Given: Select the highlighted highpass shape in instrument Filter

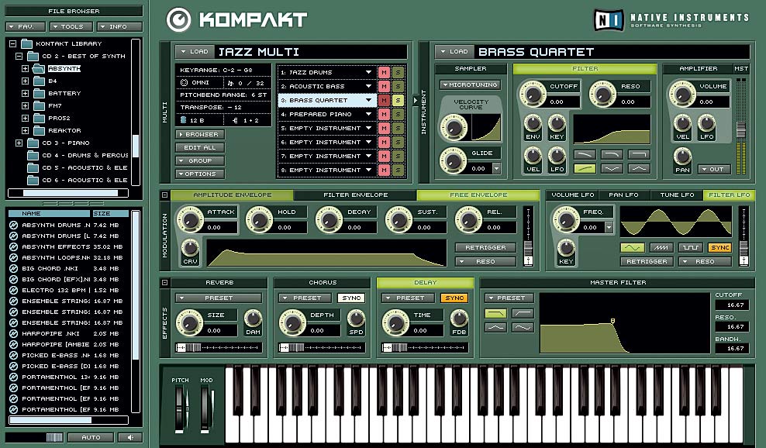Looking at the screenshot, I should click(585, 168).
